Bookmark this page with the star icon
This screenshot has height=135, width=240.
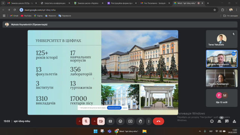tap(214, 10)
